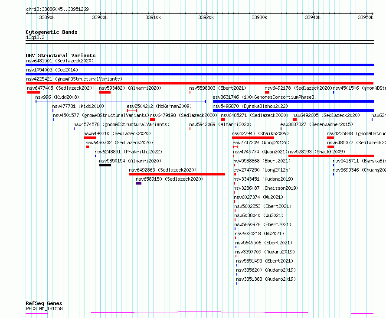The height and width of the screenshot is (318, 386).
Task: Open label nsv5649506 (Ebert2021)
Action: click(x=264, y=243)
